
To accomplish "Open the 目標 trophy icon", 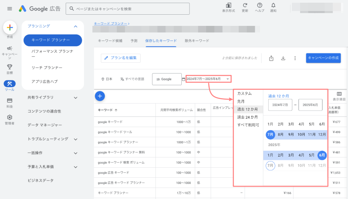I will click(10, 66).
